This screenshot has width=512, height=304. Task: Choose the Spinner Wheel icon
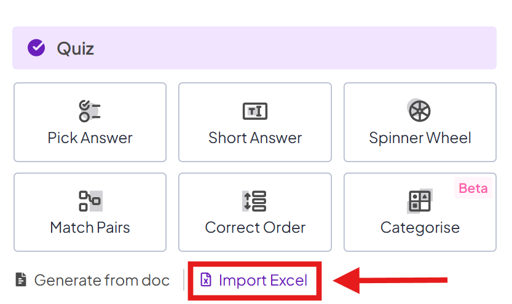(x=420, y=111)
